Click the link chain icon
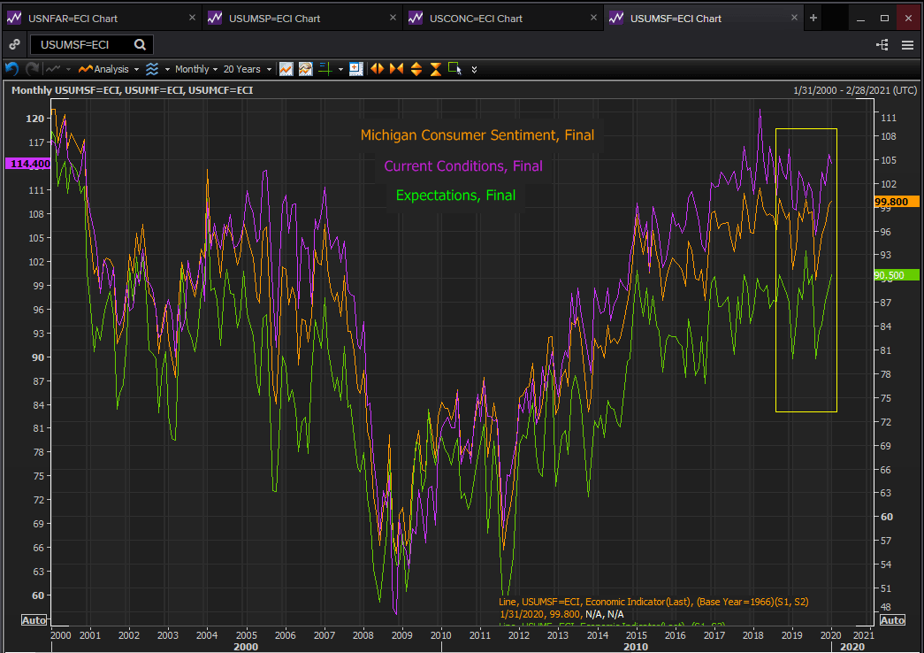Screen dimensions: 924x653 (14, 44)
